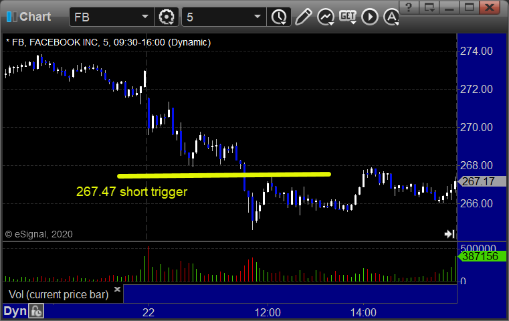
Task: Click the Chart window menu icon
Action: 11,17
